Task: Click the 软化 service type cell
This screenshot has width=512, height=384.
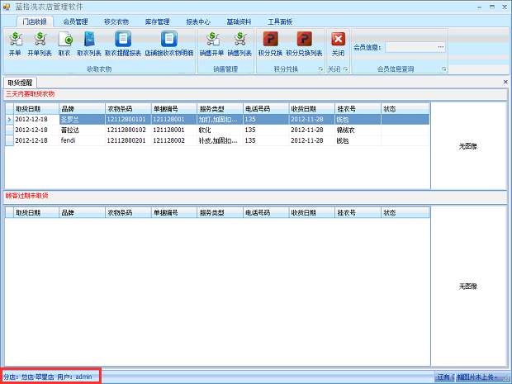Action: [x=220, y=130]
